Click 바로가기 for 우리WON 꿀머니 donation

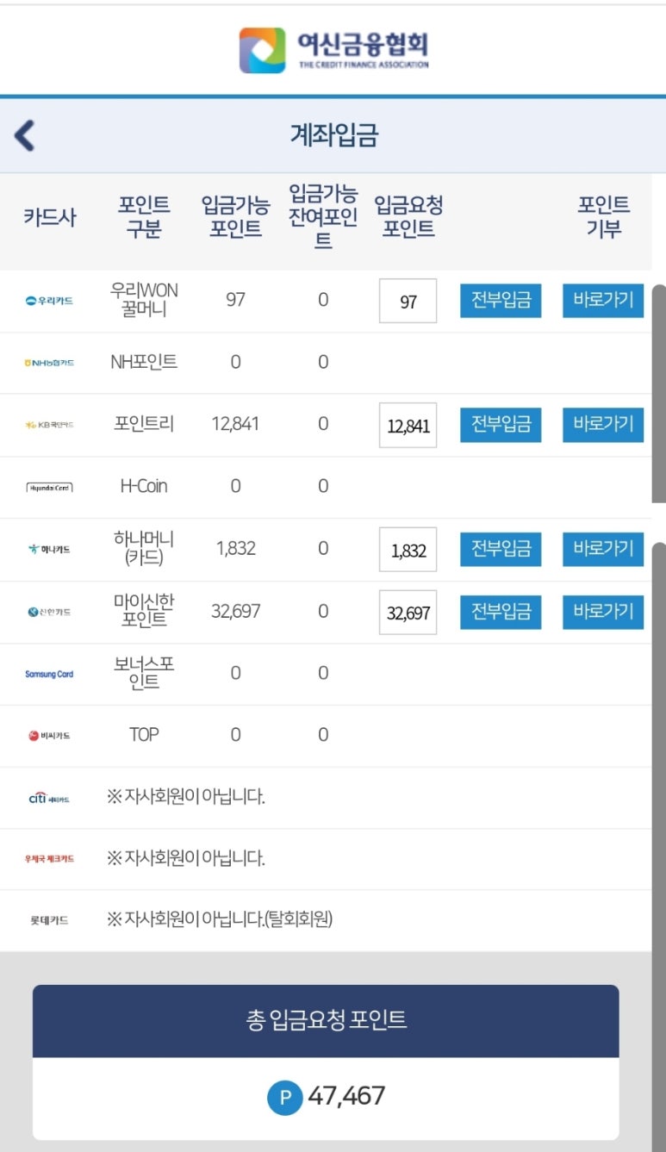point(603,301)
